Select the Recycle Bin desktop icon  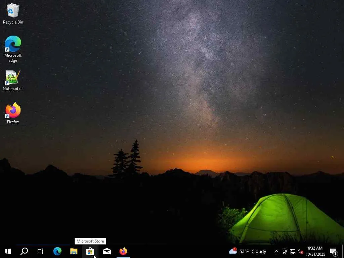click(x=13, y=13)
